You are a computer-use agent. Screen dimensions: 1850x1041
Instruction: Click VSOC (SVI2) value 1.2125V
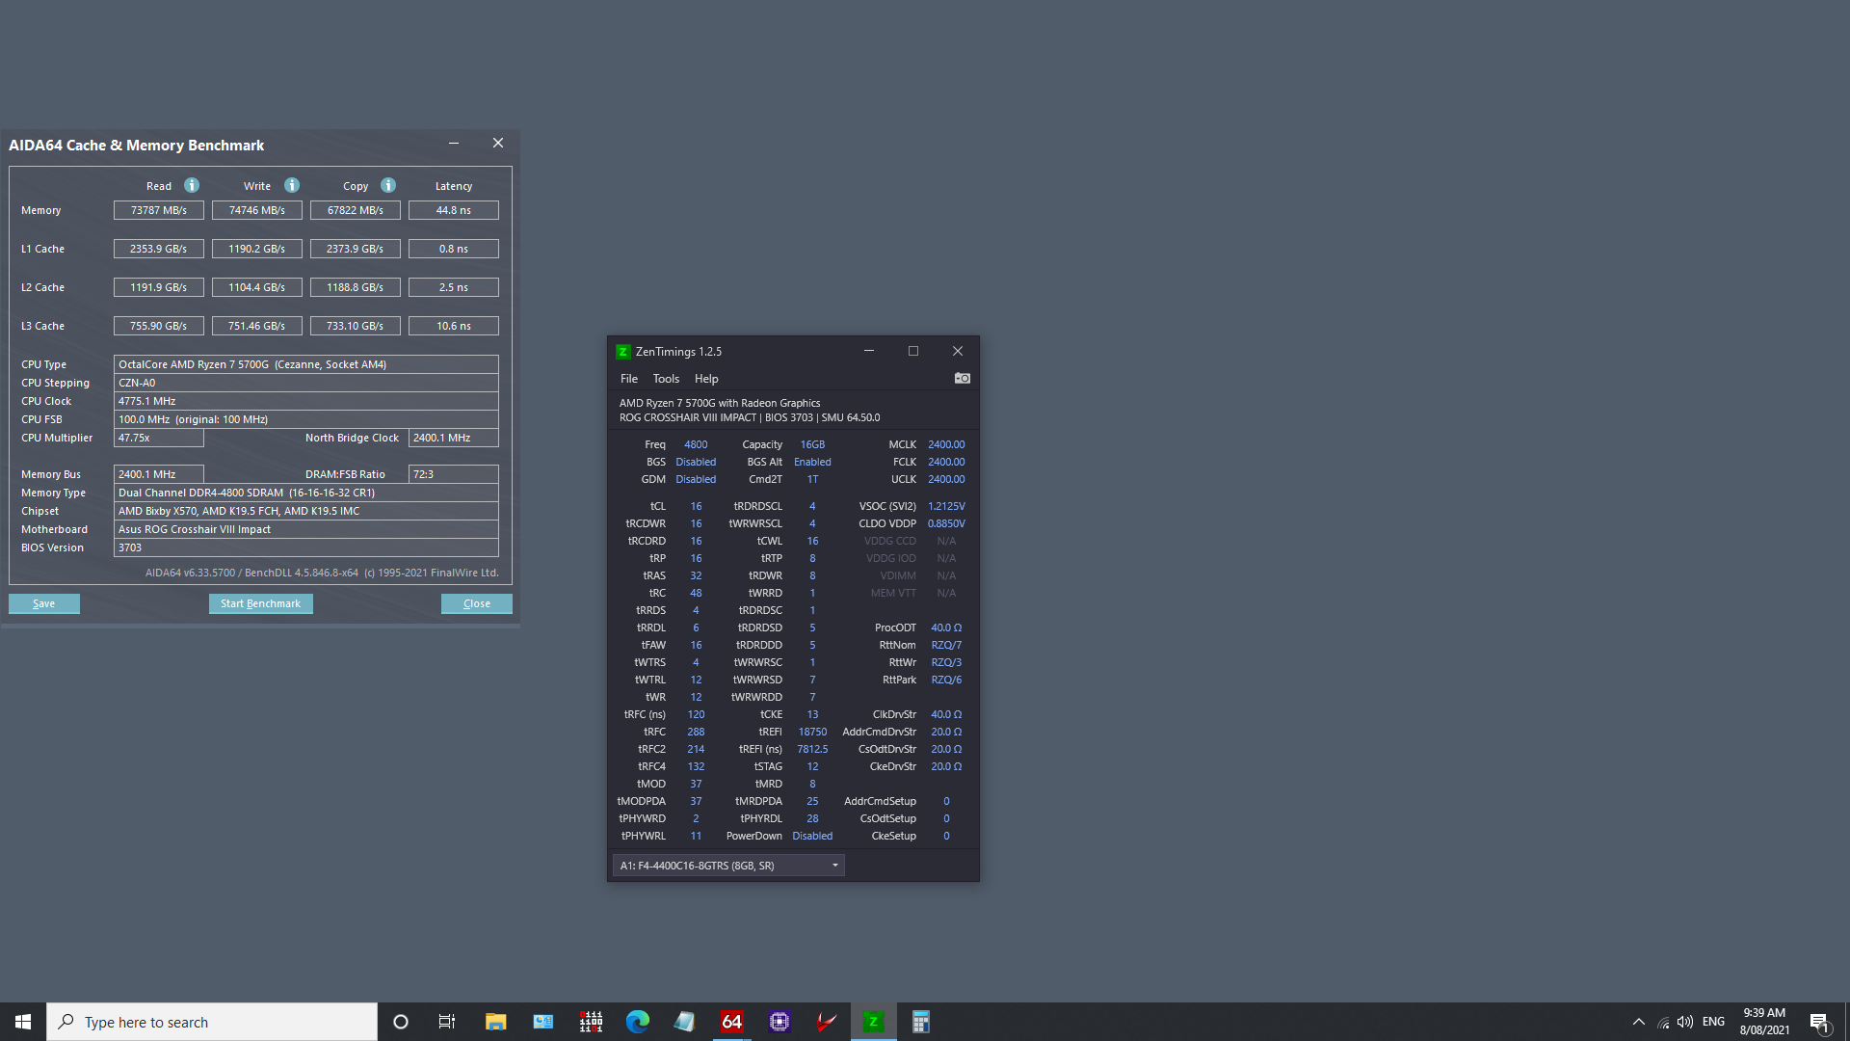click(946, 506)
